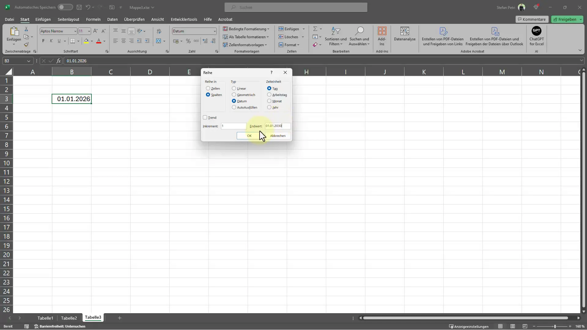Click the Suchen search box

(x=296, y=7)
